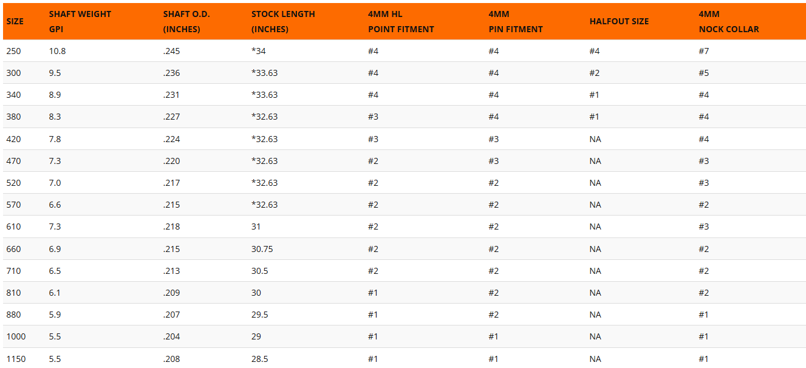Select the *34 stock length cell
806x368 pixels.
point(259,51)
